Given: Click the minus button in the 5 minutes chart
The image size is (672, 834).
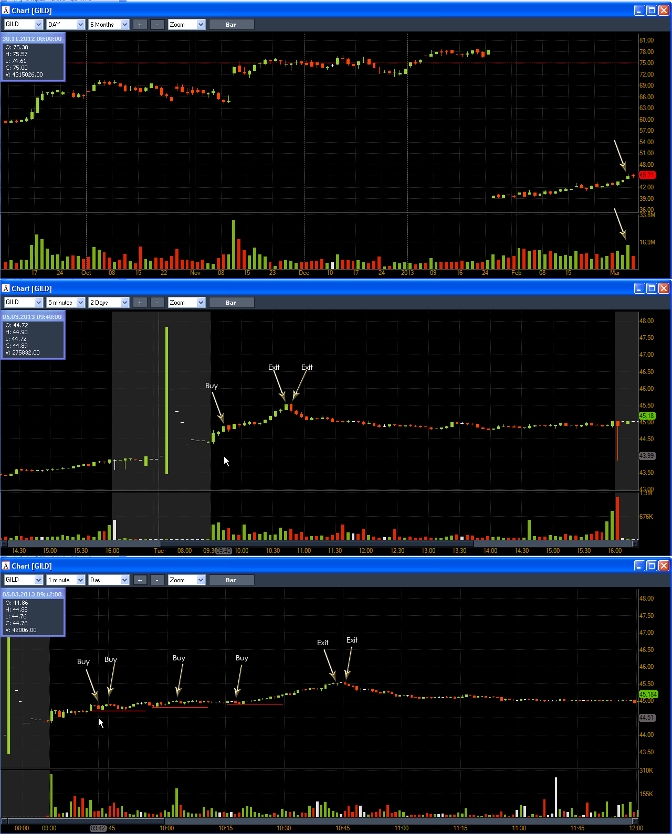Looking at the screenshot, I should [157, 303].
